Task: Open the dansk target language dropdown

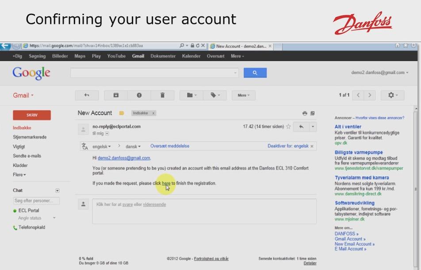Action: 133,147
